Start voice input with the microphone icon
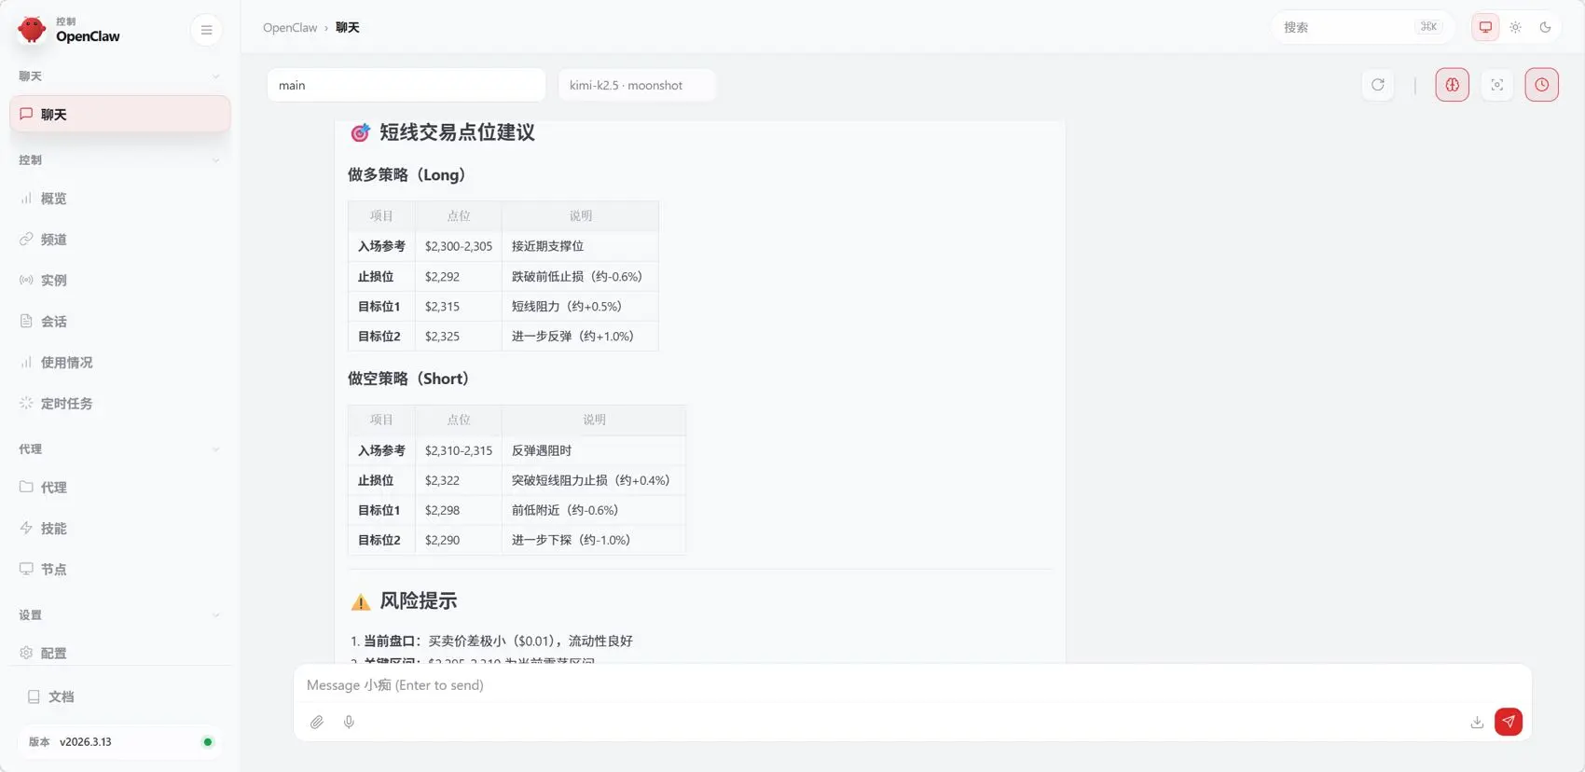The image size is (1585, 772). coord(349,722)
